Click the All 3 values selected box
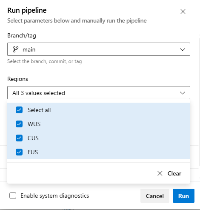This screenshot has height=210, width=200. 99,92
